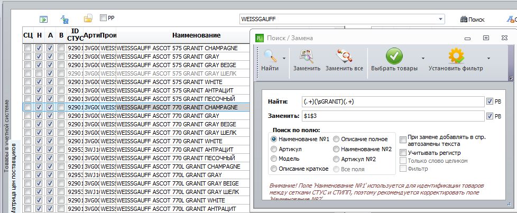Click the gear Установить фильтр icon
Image resolution: width=517 pixels, height=213 pixels.
pos(456,55)
